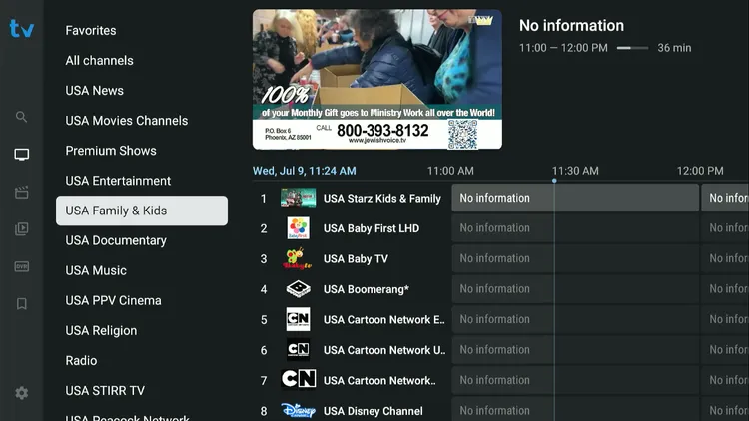Open the live preview video thumbnail

pyautogui.click(x=377, y=79)
